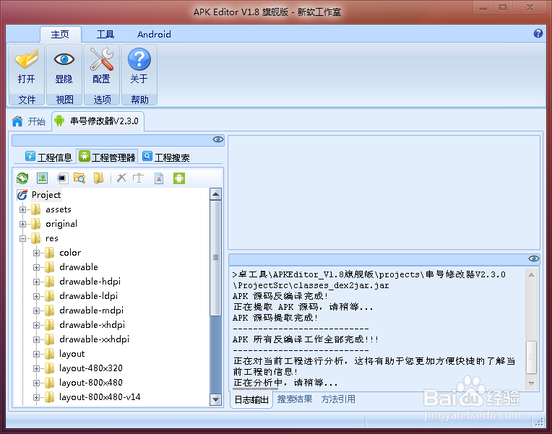Open the 搜索结果 search results tab
552x434 pixels.
[295, 399]
